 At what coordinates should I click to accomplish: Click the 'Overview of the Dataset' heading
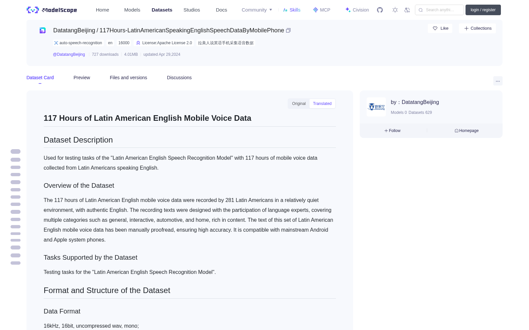(x=79, y=185)
